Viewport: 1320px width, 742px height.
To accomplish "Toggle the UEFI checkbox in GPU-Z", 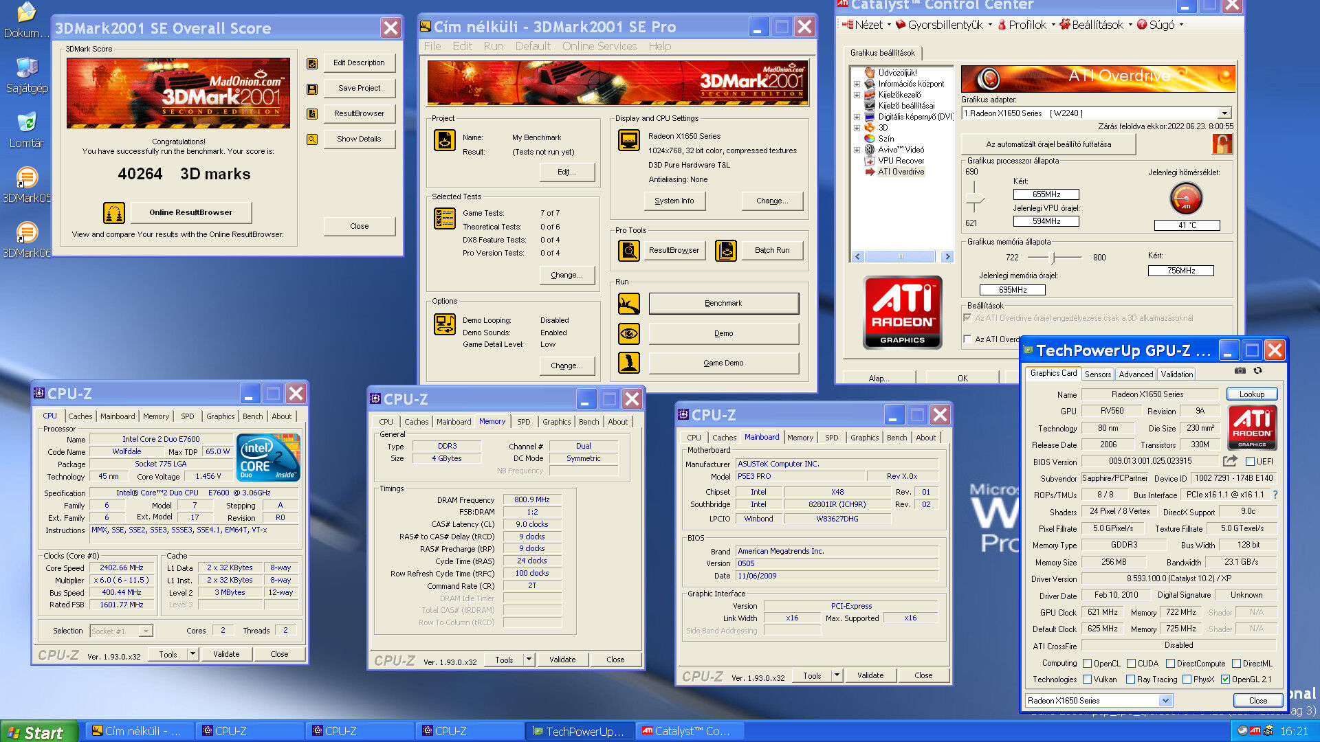I will [1250, 462].
